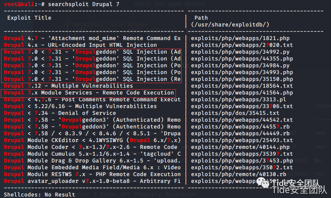Viewport: 331px width, 198px height.
Task: Click path exploits/php/webapps/35072.txt
Action: (x=242, y=167)
